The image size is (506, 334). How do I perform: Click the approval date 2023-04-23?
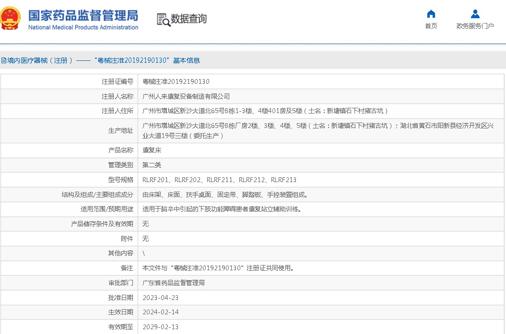coord(160,298)
